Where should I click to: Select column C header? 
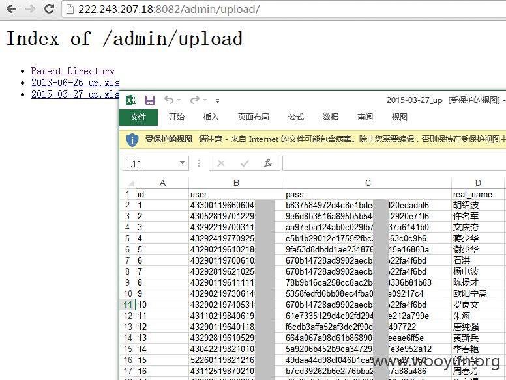coord(368,183)
